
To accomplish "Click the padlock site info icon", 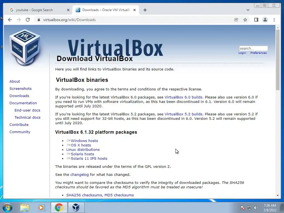I will (x=39, y=20).
